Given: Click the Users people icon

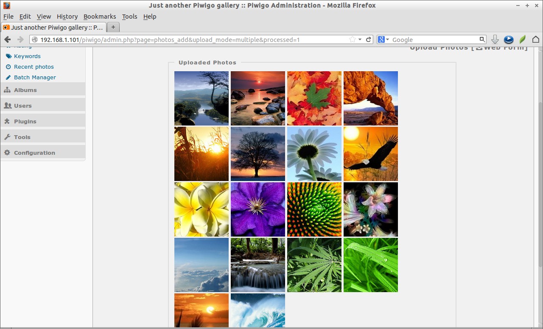Looking at the screenshot, I should [x=7, y=106].
